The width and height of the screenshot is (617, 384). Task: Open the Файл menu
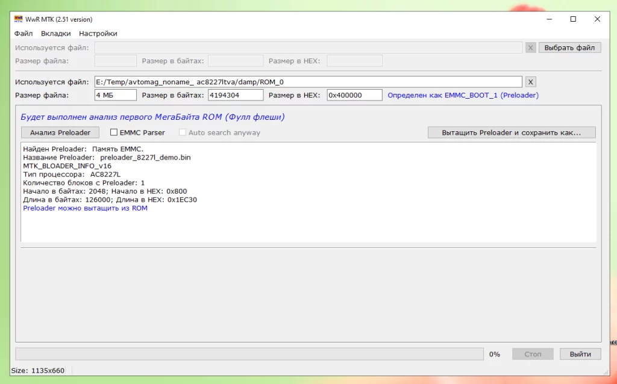point(23,34)
